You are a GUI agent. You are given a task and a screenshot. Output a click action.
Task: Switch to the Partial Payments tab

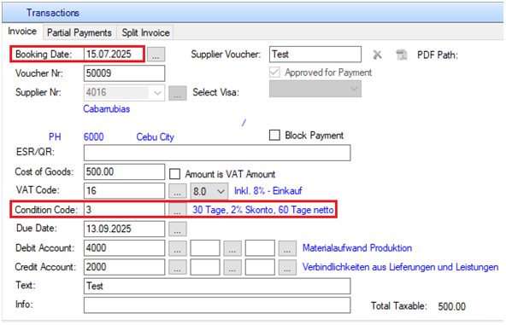point(79,32)
